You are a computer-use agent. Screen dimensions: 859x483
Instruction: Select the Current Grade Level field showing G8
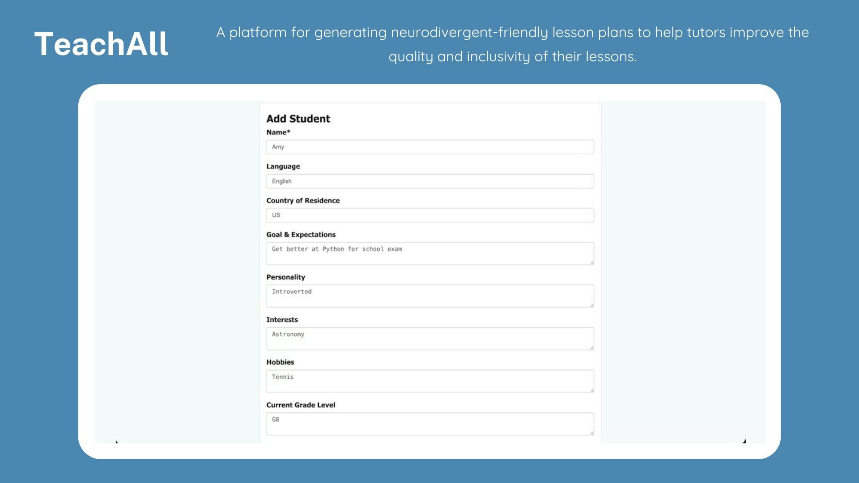click(x=429, y=423)
